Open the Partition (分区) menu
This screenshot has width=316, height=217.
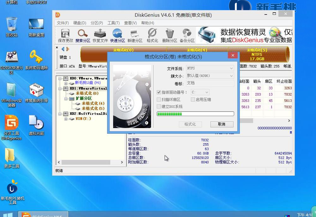[x=97, y=23]
